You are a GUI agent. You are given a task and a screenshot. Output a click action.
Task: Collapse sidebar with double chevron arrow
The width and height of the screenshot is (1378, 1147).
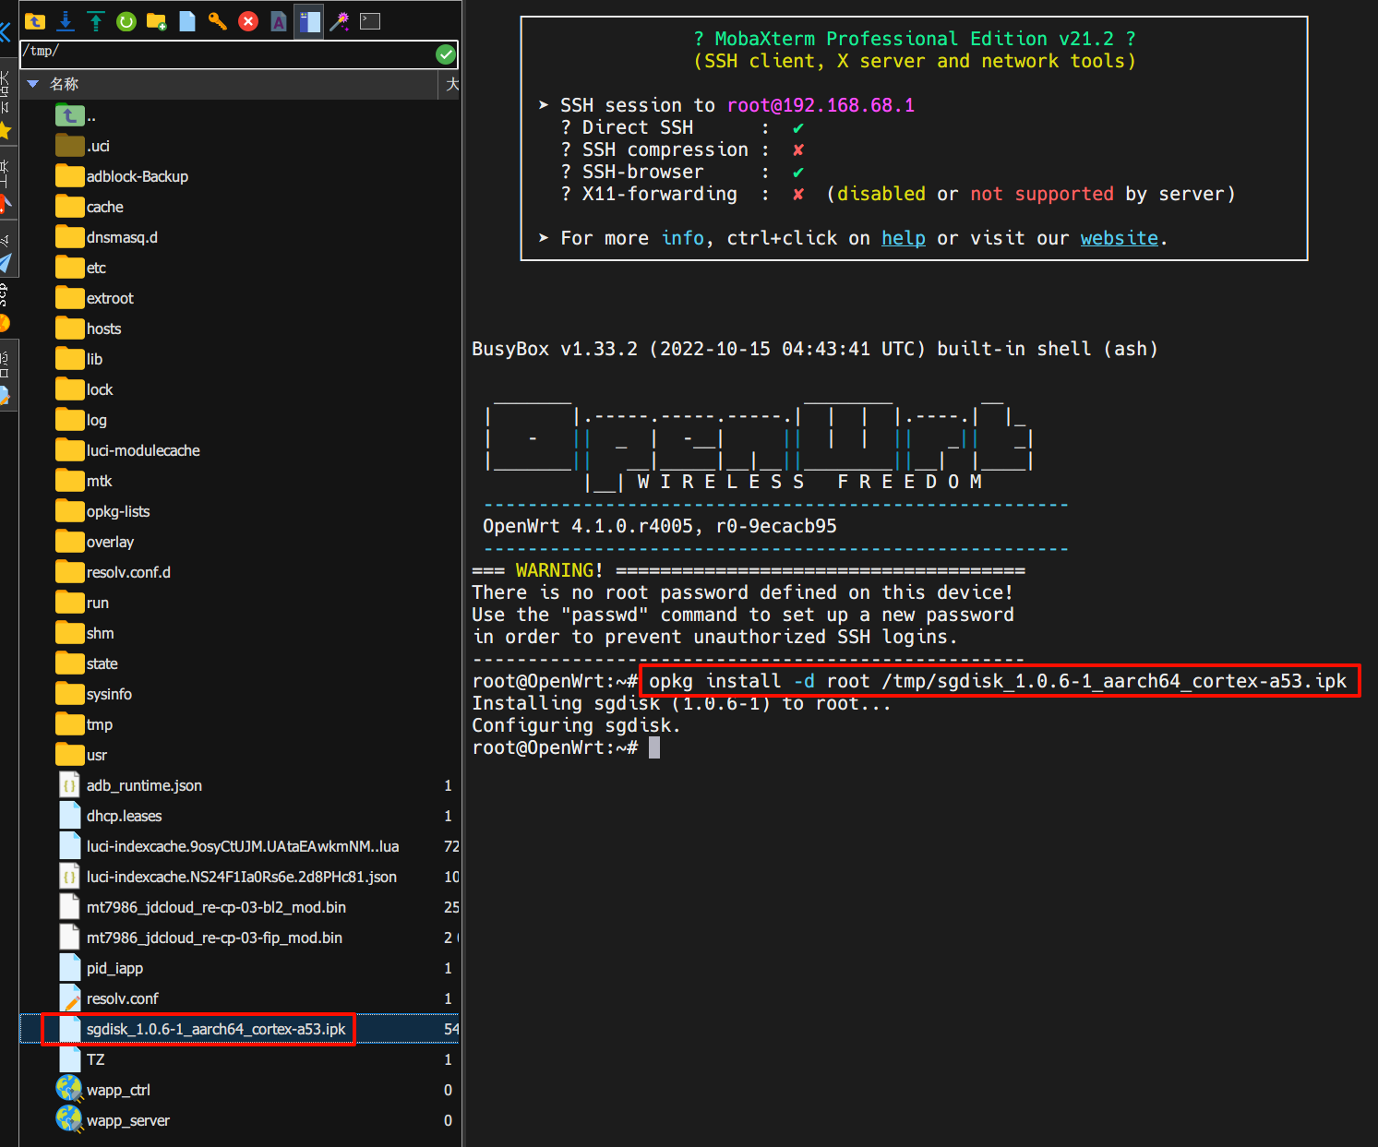6,32
